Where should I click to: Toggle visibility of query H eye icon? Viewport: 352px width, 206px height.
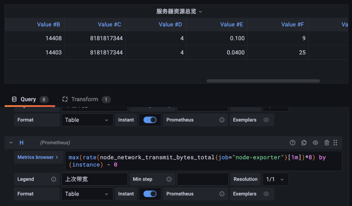coord(315,143)
